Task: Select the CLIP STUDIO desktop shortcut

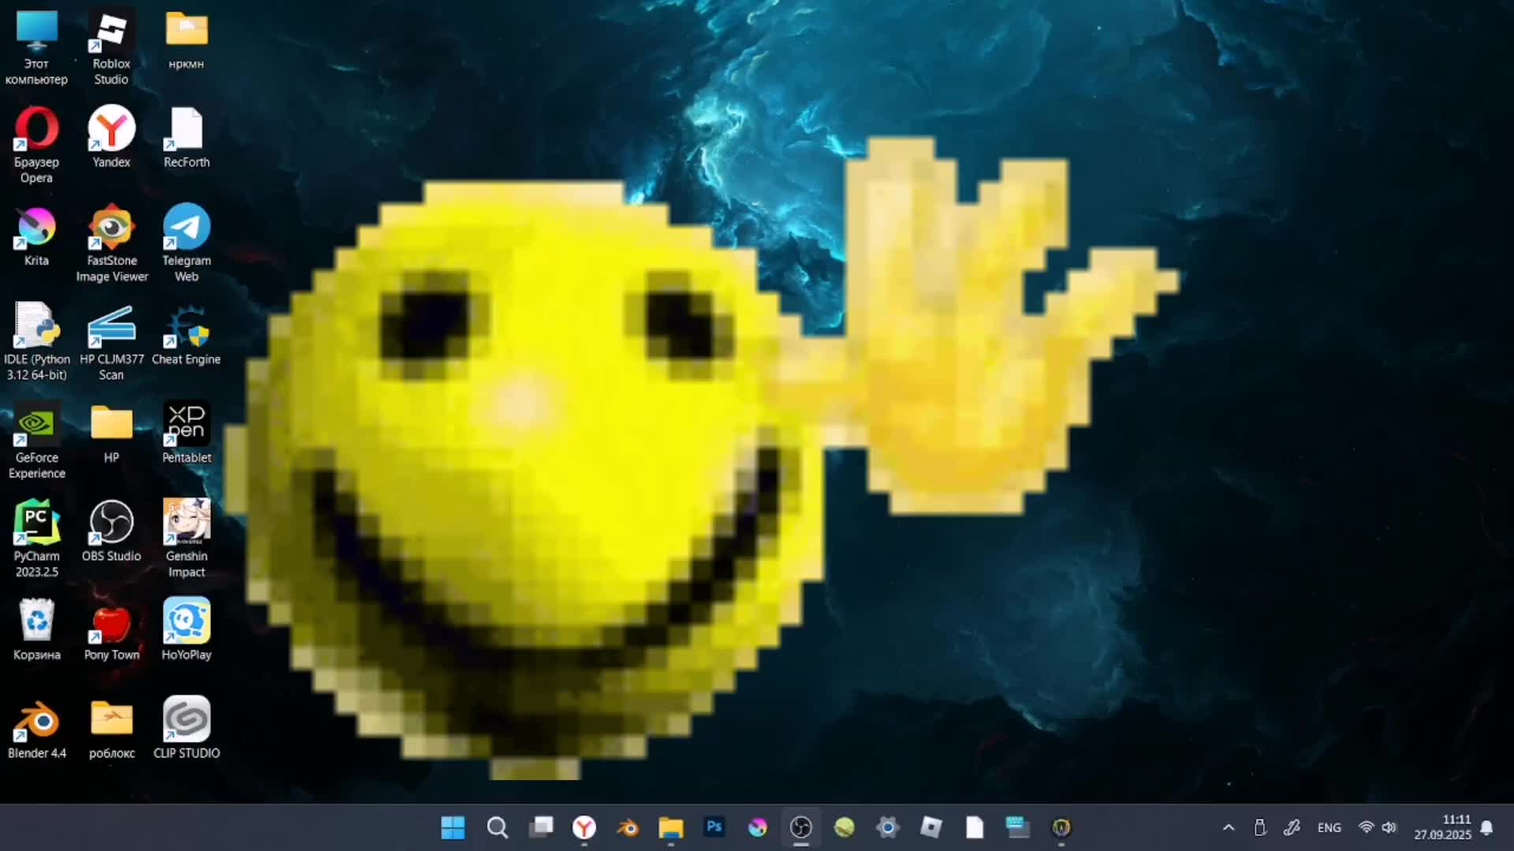Action: pos(186,729)
